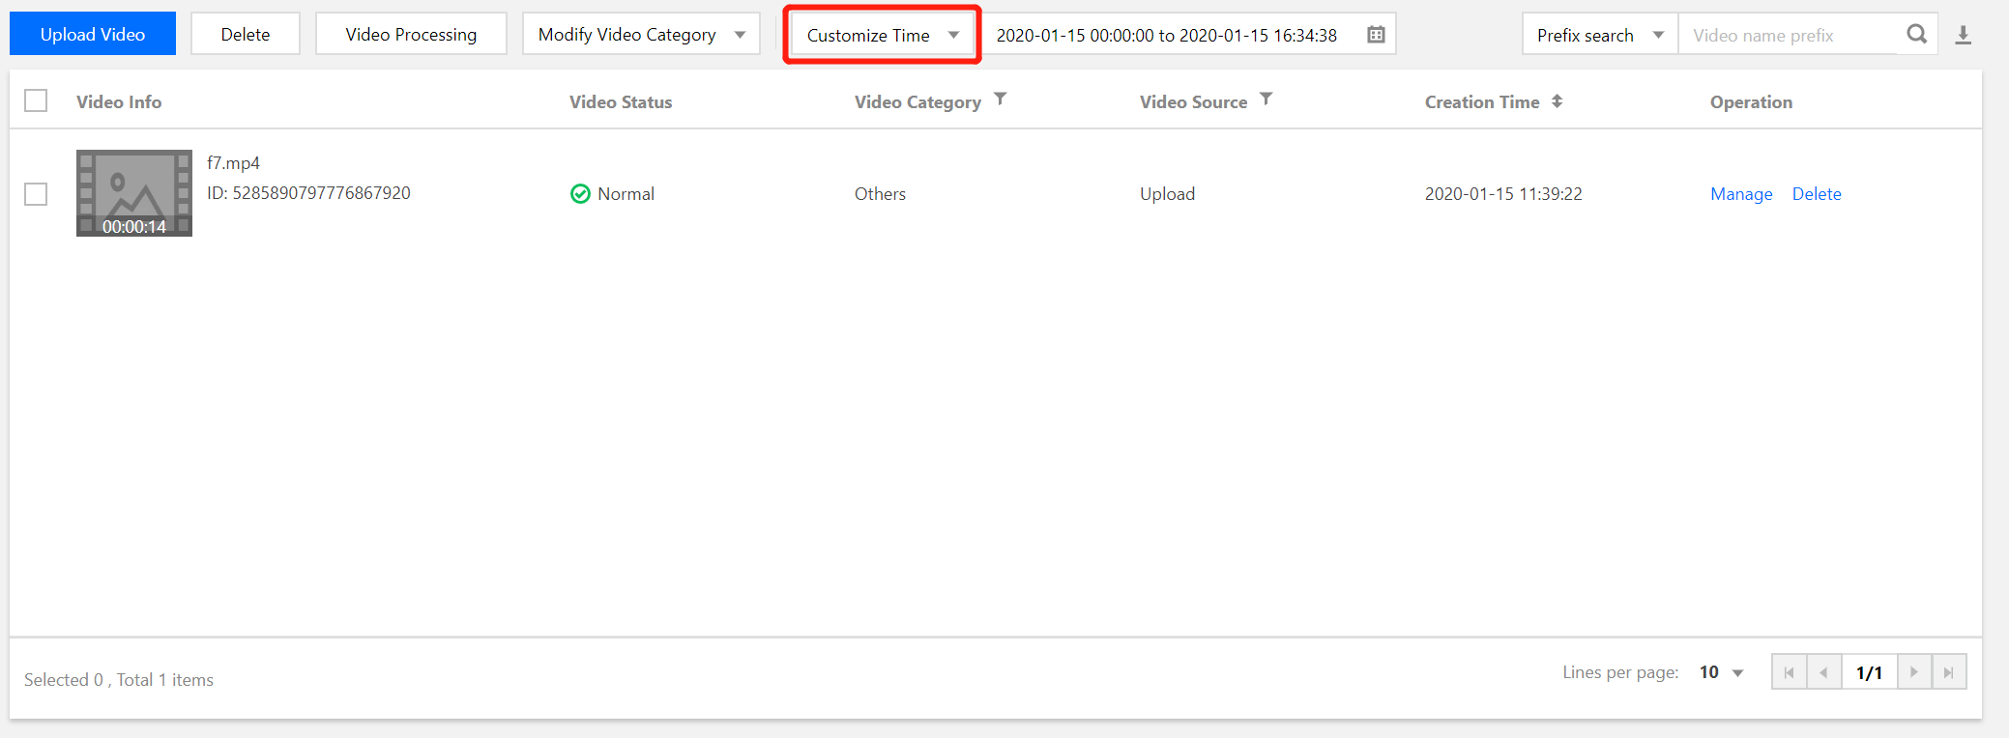Filter by Video Source funnel icon
This screenshot has height=738, width=2009.
[1267, 99]
